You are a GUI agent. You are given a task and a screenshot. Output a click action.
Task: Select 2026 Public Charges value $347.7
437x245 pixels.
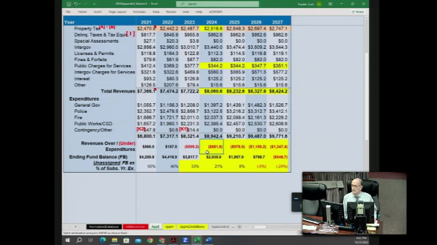click(256, 66)
